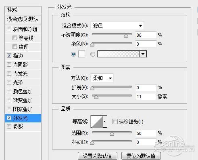Click the 大小 slider handle
198x160 pixels.
pos(96,97)
